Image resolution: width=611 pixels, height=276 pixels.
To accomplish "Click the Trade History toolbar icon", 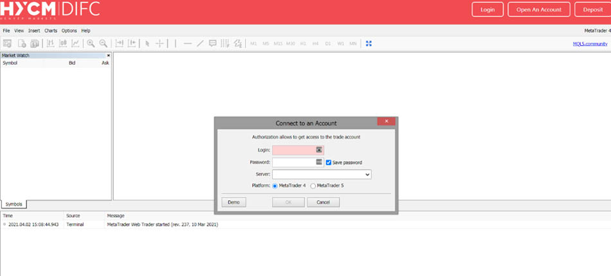I will 35,44.
